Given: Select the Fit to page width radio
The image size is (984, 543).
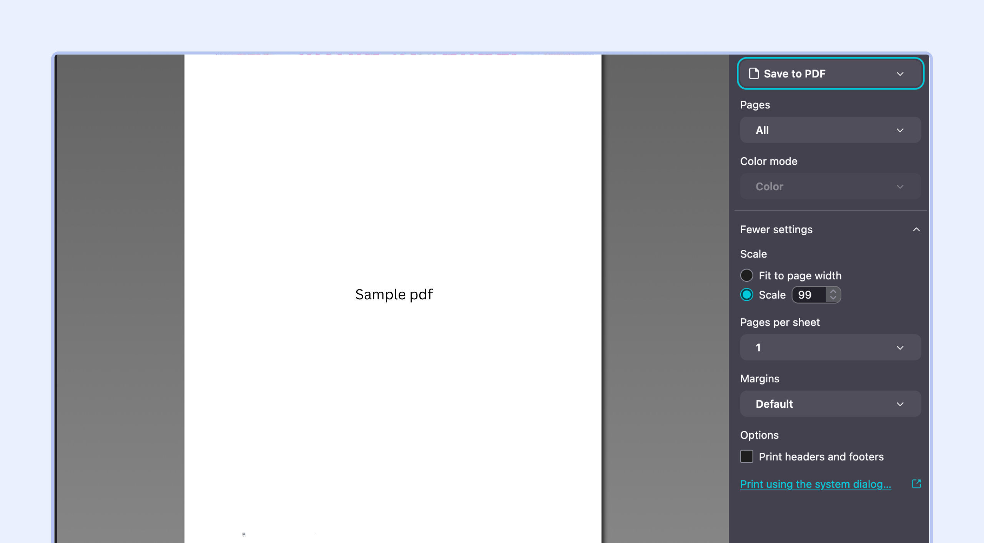Looking at the screenshot, I should click(746, 275).
